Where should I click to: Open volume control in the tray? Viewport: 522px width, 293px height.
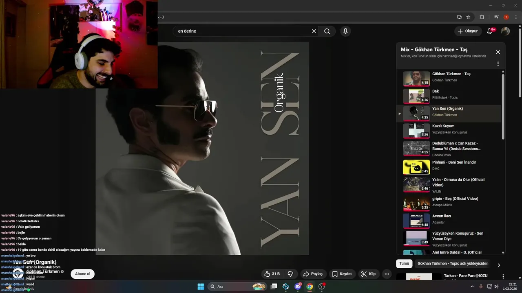point(496,286)
